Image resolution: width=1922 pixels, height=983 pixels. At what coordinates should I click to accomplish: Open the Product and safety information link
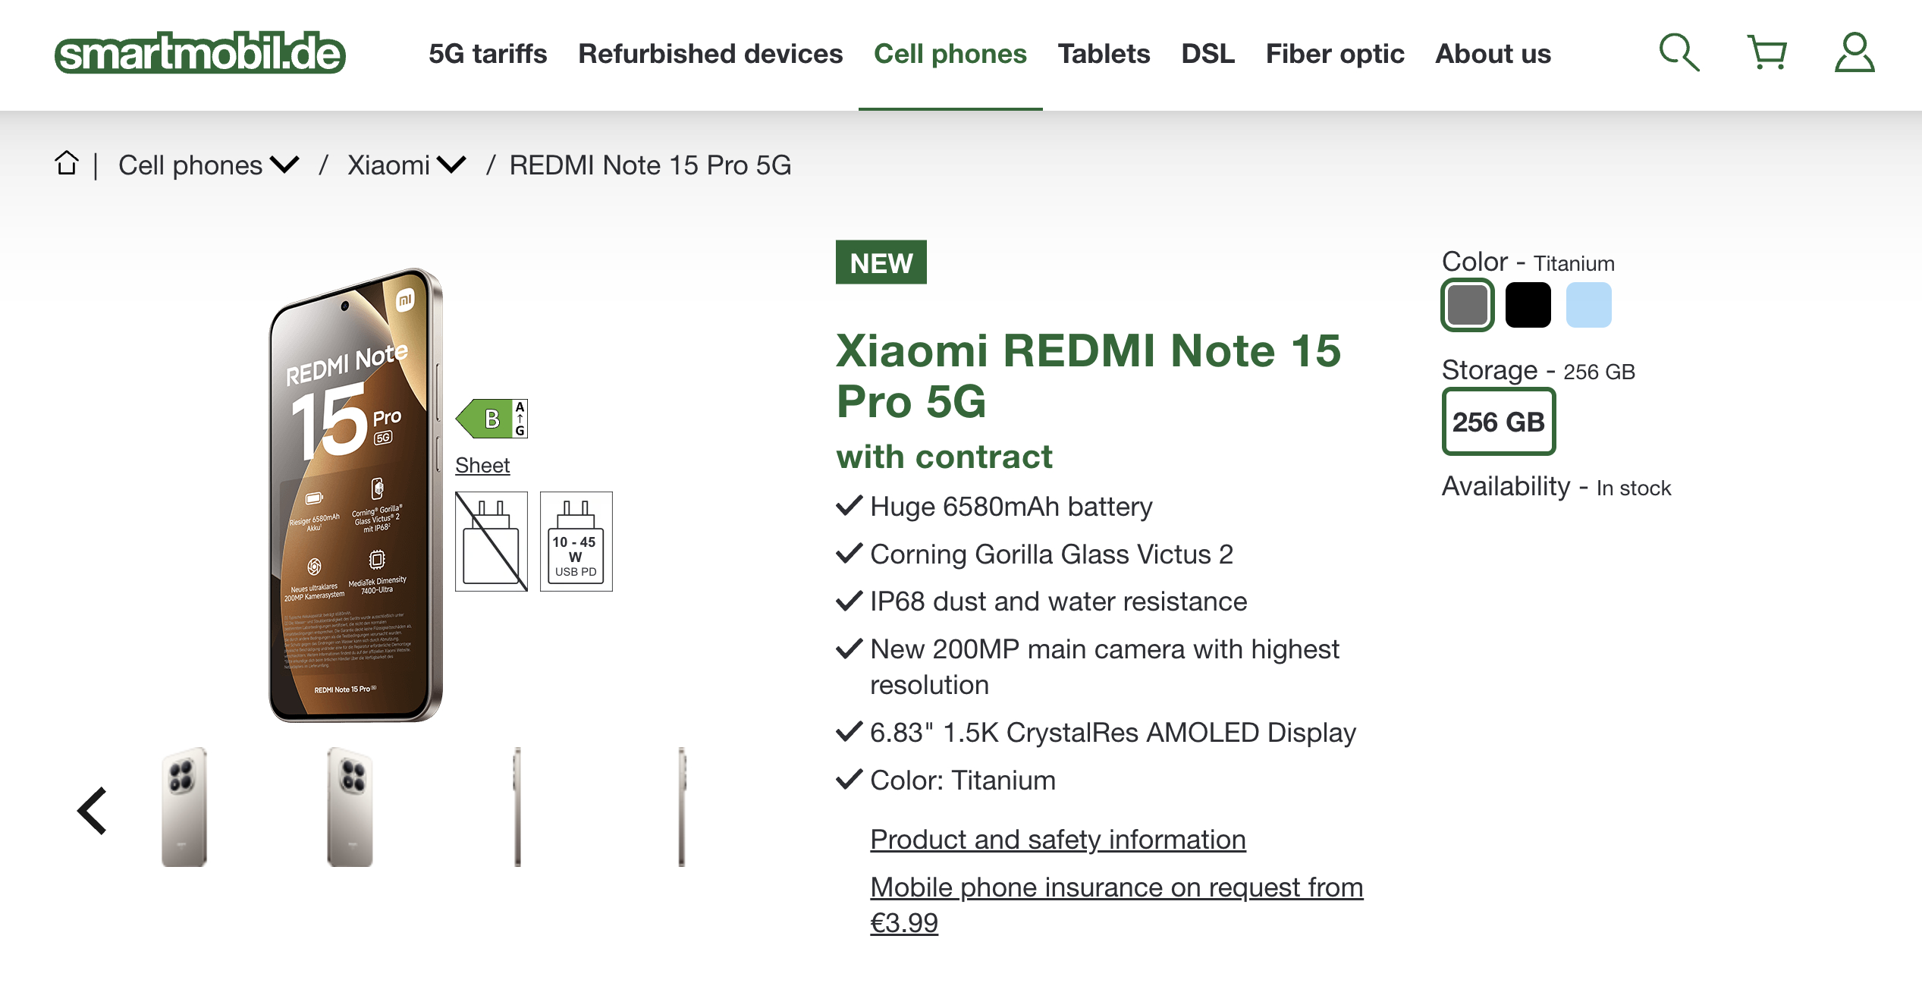tap(1057, 840)
